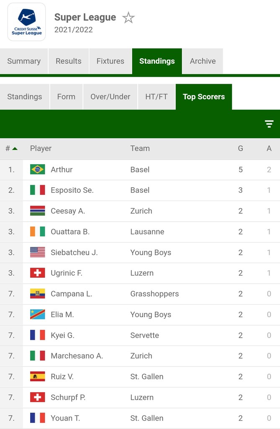Open player Esposito Se. profile link

coord(72,190)
